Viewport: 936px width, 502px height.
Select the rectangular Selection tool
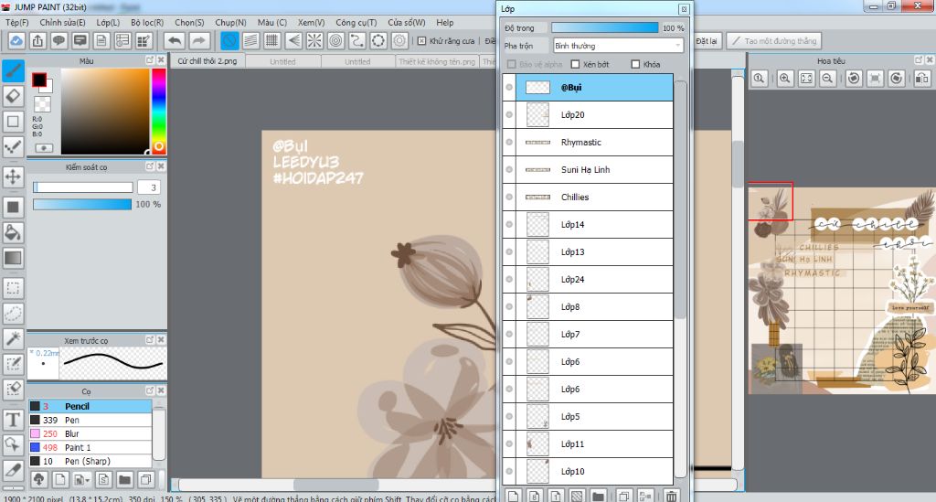(13, 288)
